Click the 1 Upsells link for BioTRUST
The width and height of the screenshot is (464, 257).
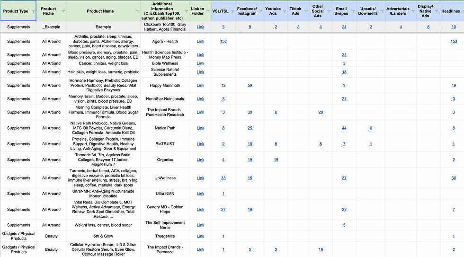pyautogui.click(x=371, y=144)
